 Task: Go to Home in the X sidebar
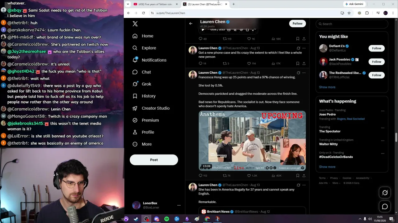[x=143, y=36]
